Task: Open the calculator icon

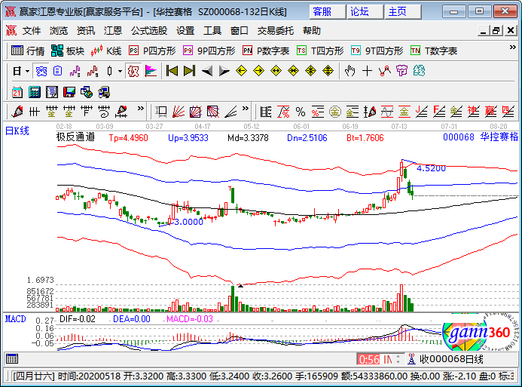Action: (35, 92)
